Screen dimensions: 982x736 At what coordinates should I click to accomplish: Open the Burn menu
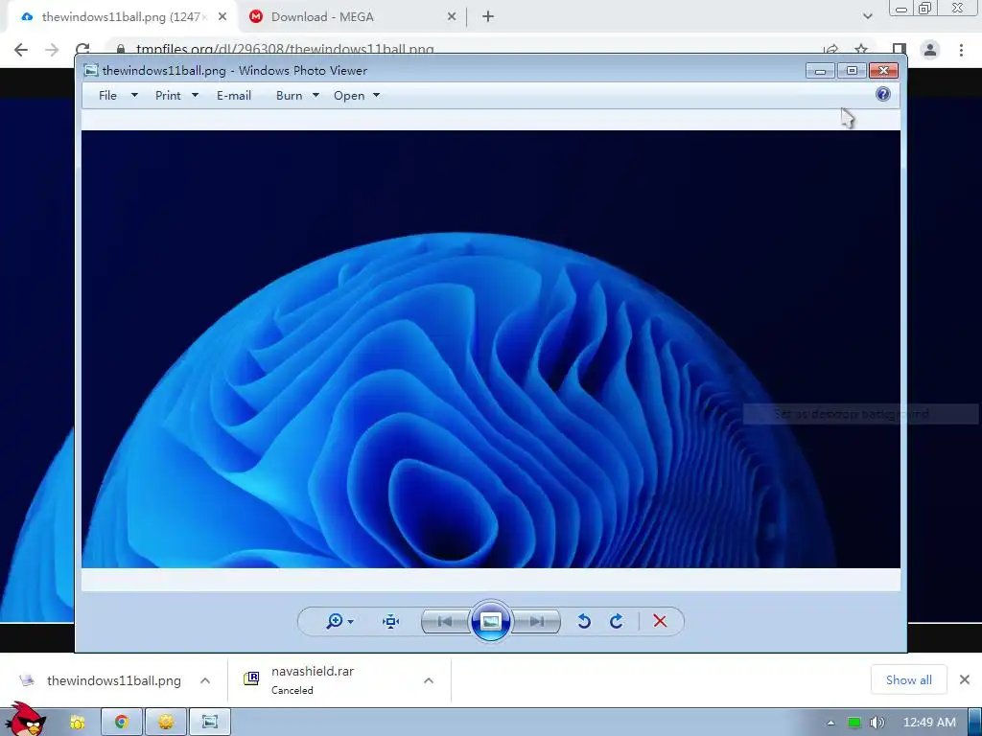(x=290, y=95)
